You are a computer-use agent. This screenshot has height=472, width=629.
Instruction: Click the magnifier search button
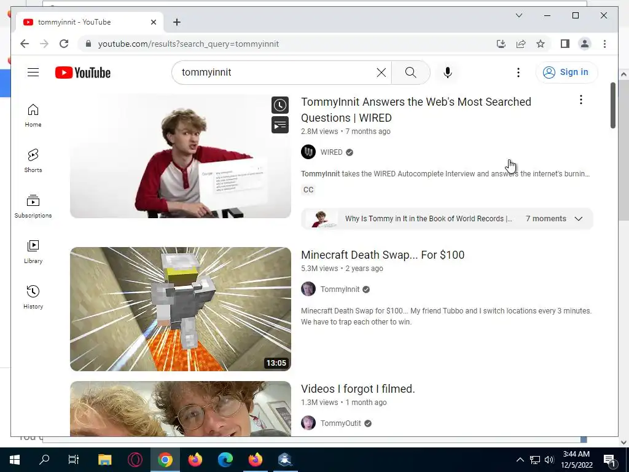pyautogui.click(x=410, y=73)
